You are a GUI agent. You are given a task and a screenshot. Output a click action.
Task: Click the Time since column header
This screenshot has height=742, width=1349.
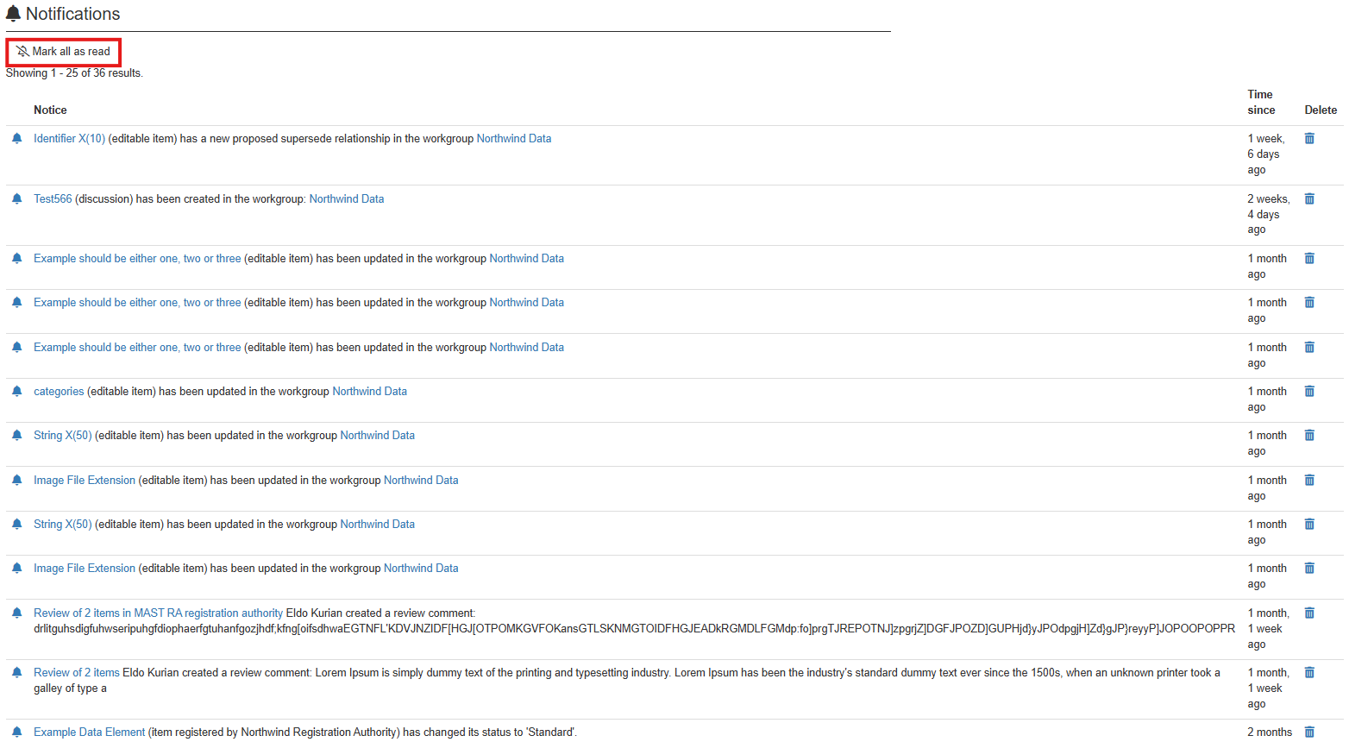[x=1260, y=102]
